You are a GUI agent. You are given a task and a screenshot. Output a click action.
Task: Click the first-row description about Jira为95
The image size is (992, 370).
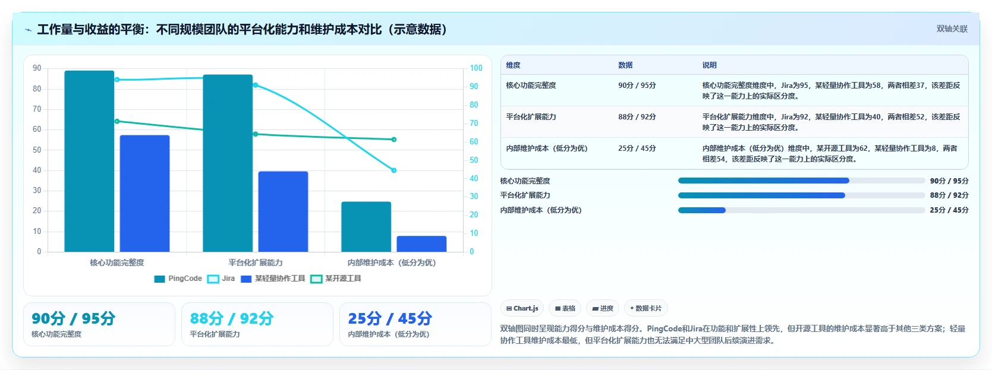pos(831,91)
